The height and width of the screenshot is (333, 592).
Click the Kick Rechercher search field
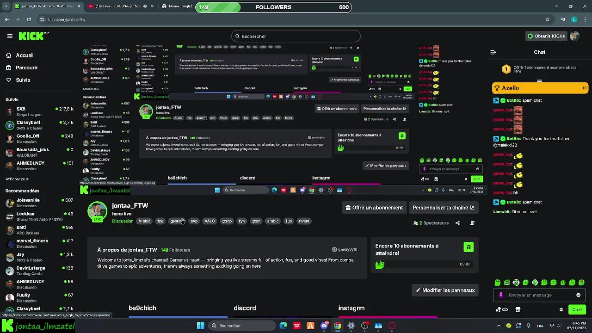pos(296,36)
